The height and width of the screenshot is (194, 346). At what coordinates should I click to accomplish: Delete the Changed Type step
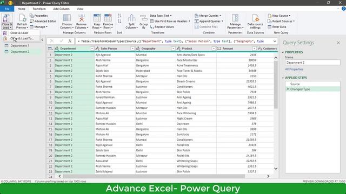(288, 89)
